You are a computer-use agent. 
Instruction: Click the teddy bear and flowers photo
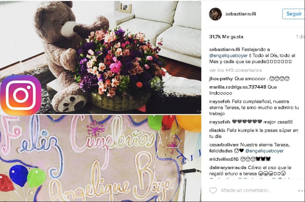point(101,57)
